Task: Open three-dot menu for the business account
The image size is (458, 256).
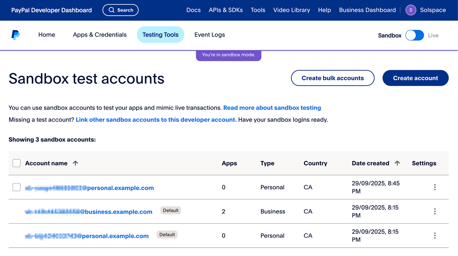Action: click(435, 211)
